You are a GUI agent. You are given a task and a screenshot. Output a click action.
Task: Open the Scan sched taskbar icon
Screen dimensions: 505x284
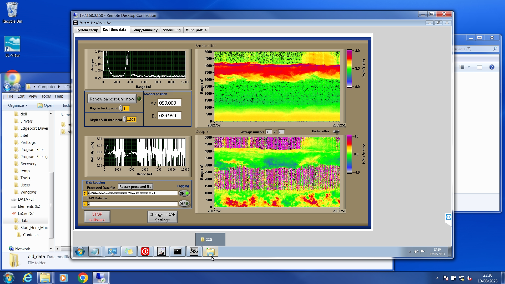tap(194, 251)
